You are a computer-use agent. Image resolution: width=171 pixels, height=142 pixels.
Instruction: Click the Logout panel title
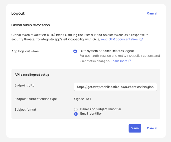tap(18, 13)
